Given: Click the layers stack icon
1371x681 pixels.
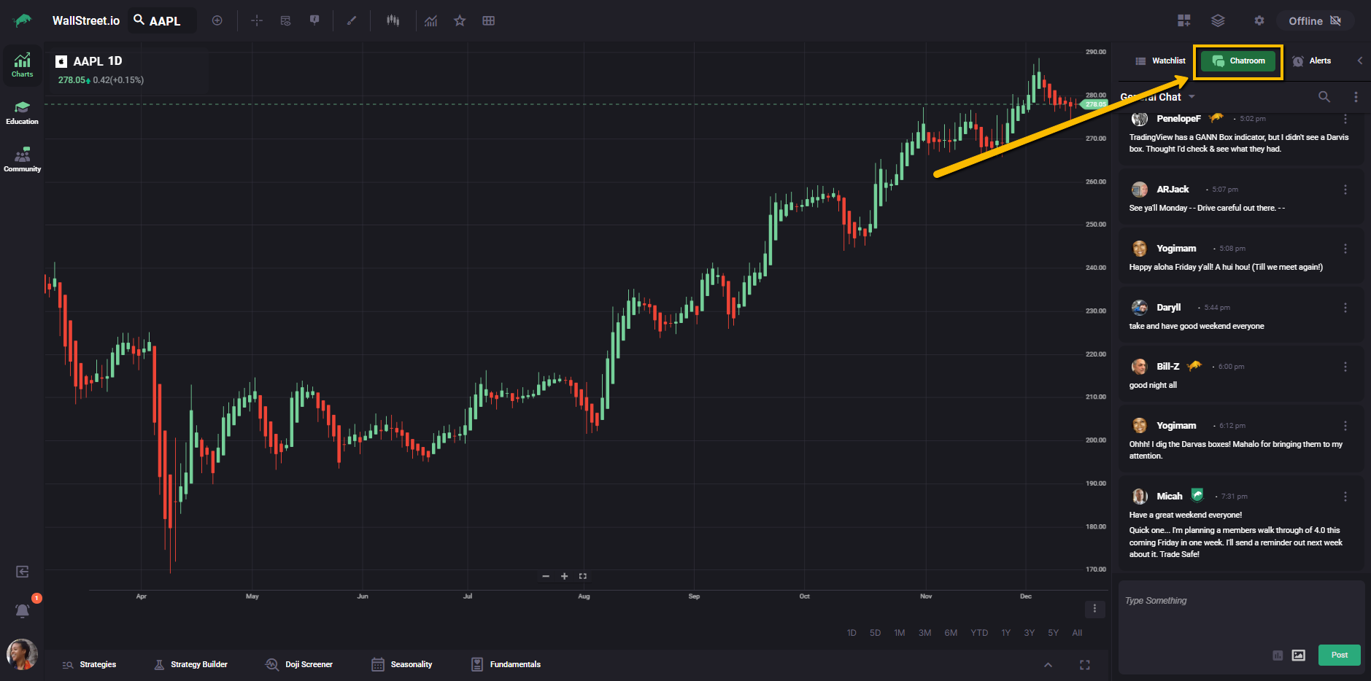Looking at the screenshot, I should [x=1218, y=20].
